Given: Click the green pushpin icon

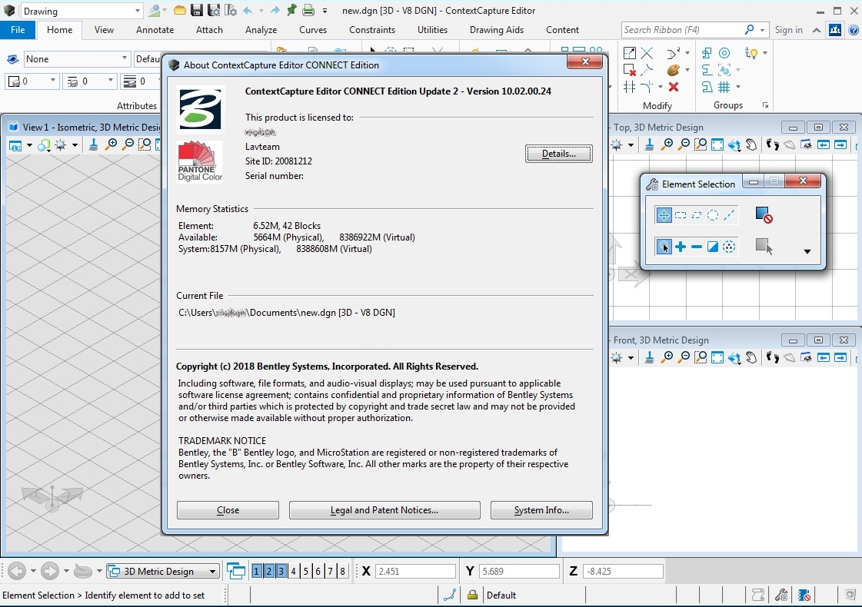Looking at the screenshot, I should coord(291,11).
